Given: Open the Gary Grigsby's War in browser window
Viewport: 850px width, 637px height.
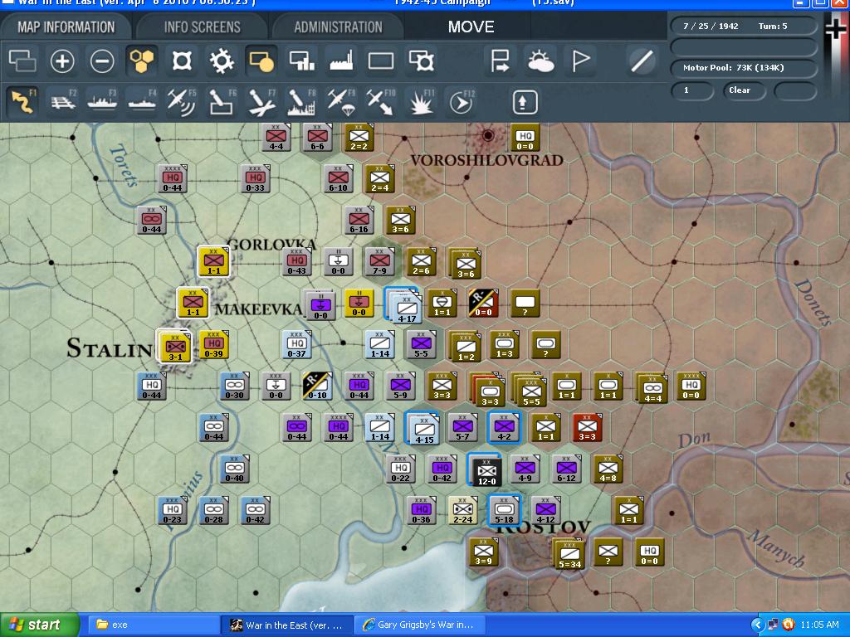Looking at the screenshot, I should (420, 625).
